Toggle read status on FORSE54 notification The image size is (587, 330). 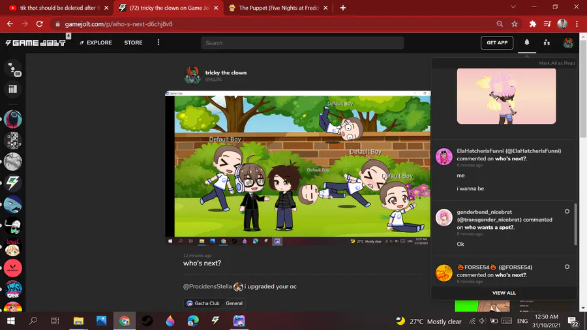tap(567, 267)
